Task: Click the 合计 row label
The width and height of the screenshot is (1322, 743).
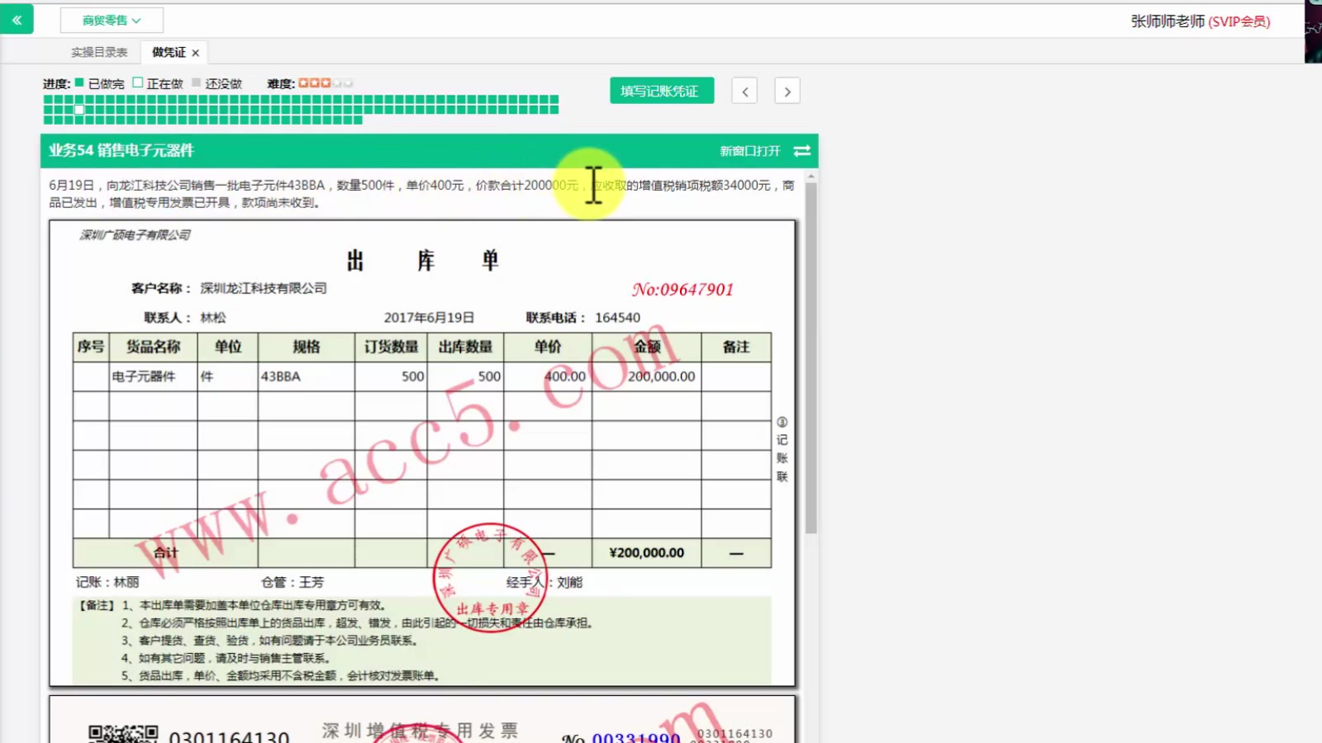Action: (x=165, y=553)
